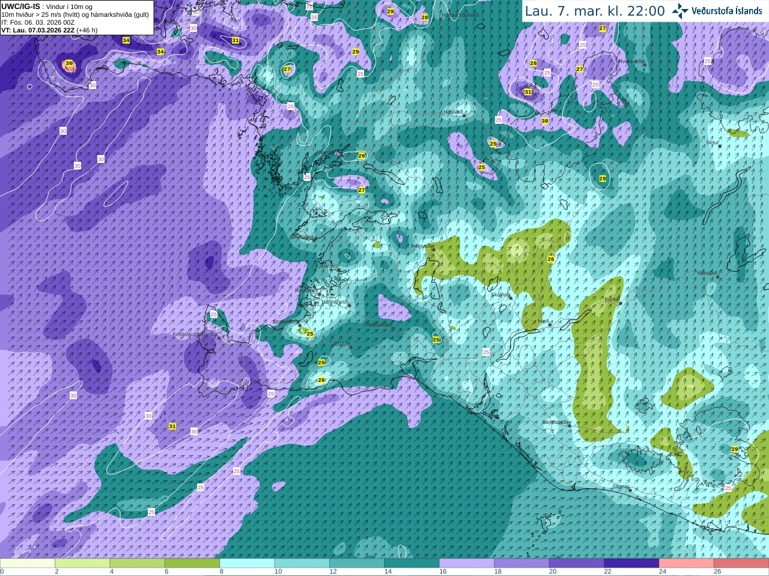Click the Veðurstofa Íslands logo emblem
The width and height of the screenshot is (769, 576).
[x=680, y=11]
